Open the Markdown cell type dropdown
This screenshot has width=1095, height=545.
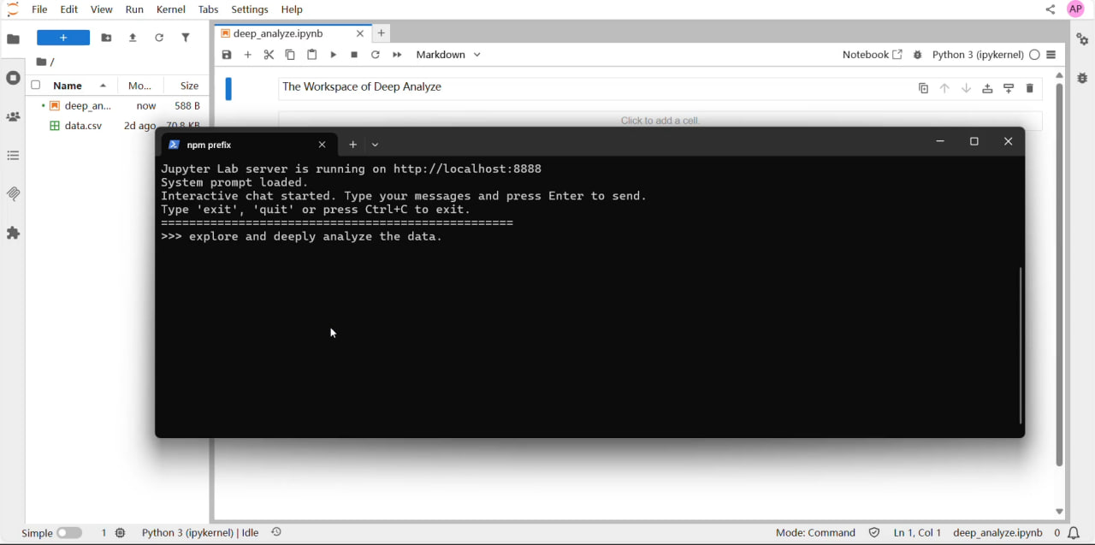(449, 55)
